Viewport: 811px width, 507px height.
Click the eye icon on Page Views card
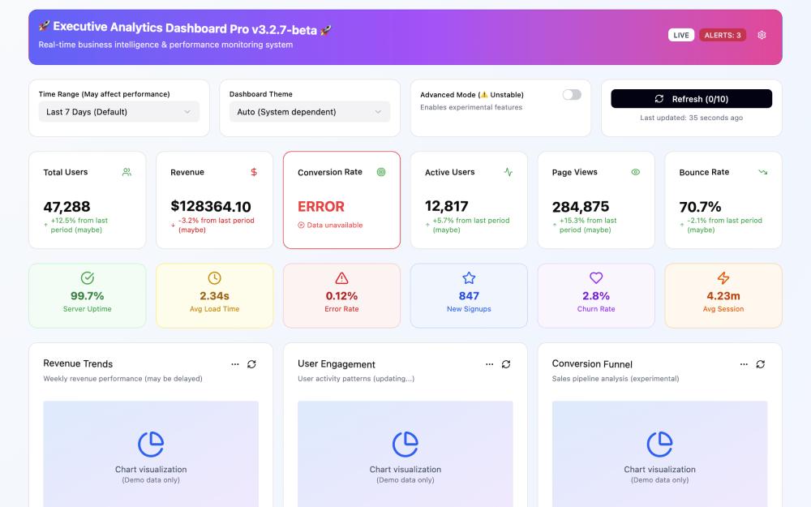click(x=635, y=172)
